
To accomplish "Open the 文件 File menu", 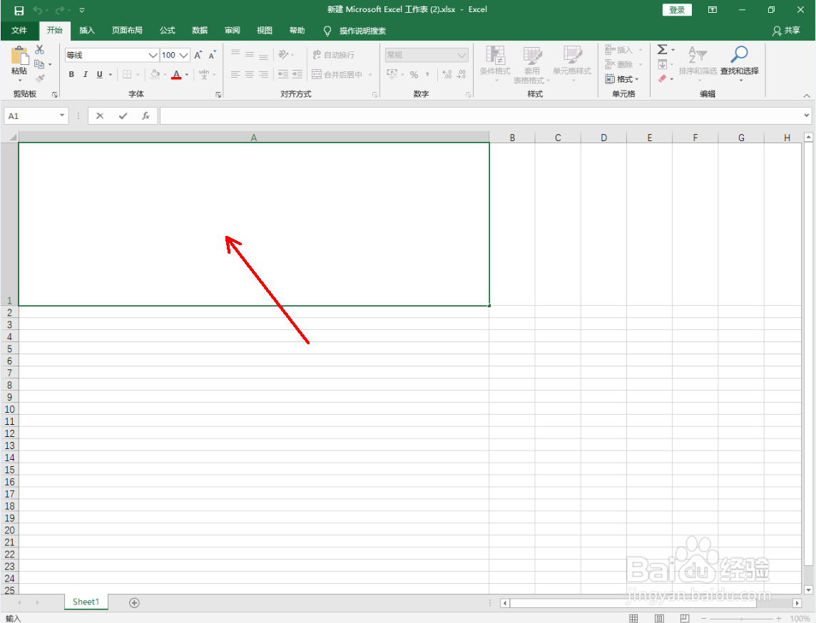I will [x=19, y=30].
